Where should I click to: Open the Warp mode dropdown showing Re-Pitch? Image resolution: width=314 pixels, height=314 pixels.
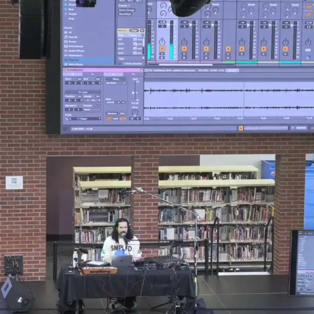click(x=116, y=83)
